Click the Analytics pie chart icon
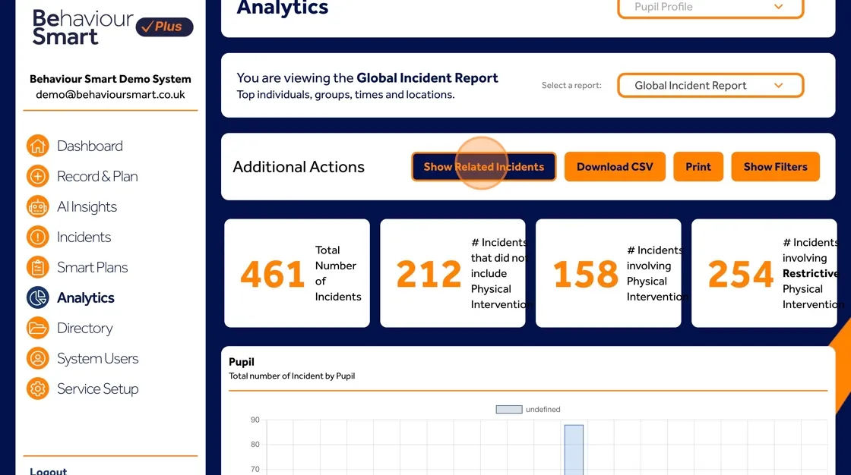 pos(37,297)
